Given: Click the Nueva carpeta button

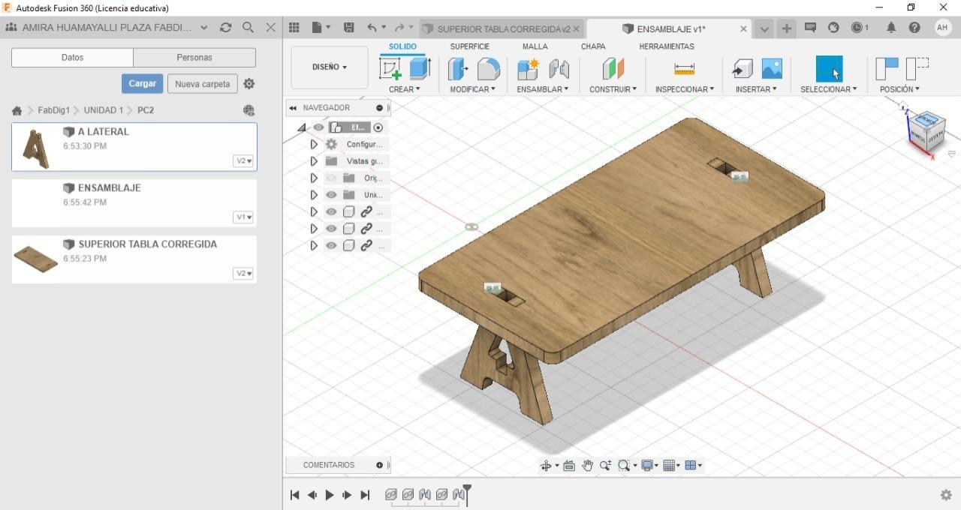Looking at the screenshot, I should (x=202, y=84).
